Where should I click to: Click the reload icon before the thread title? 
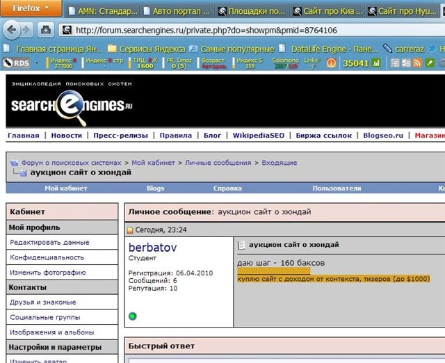point(23,173)
